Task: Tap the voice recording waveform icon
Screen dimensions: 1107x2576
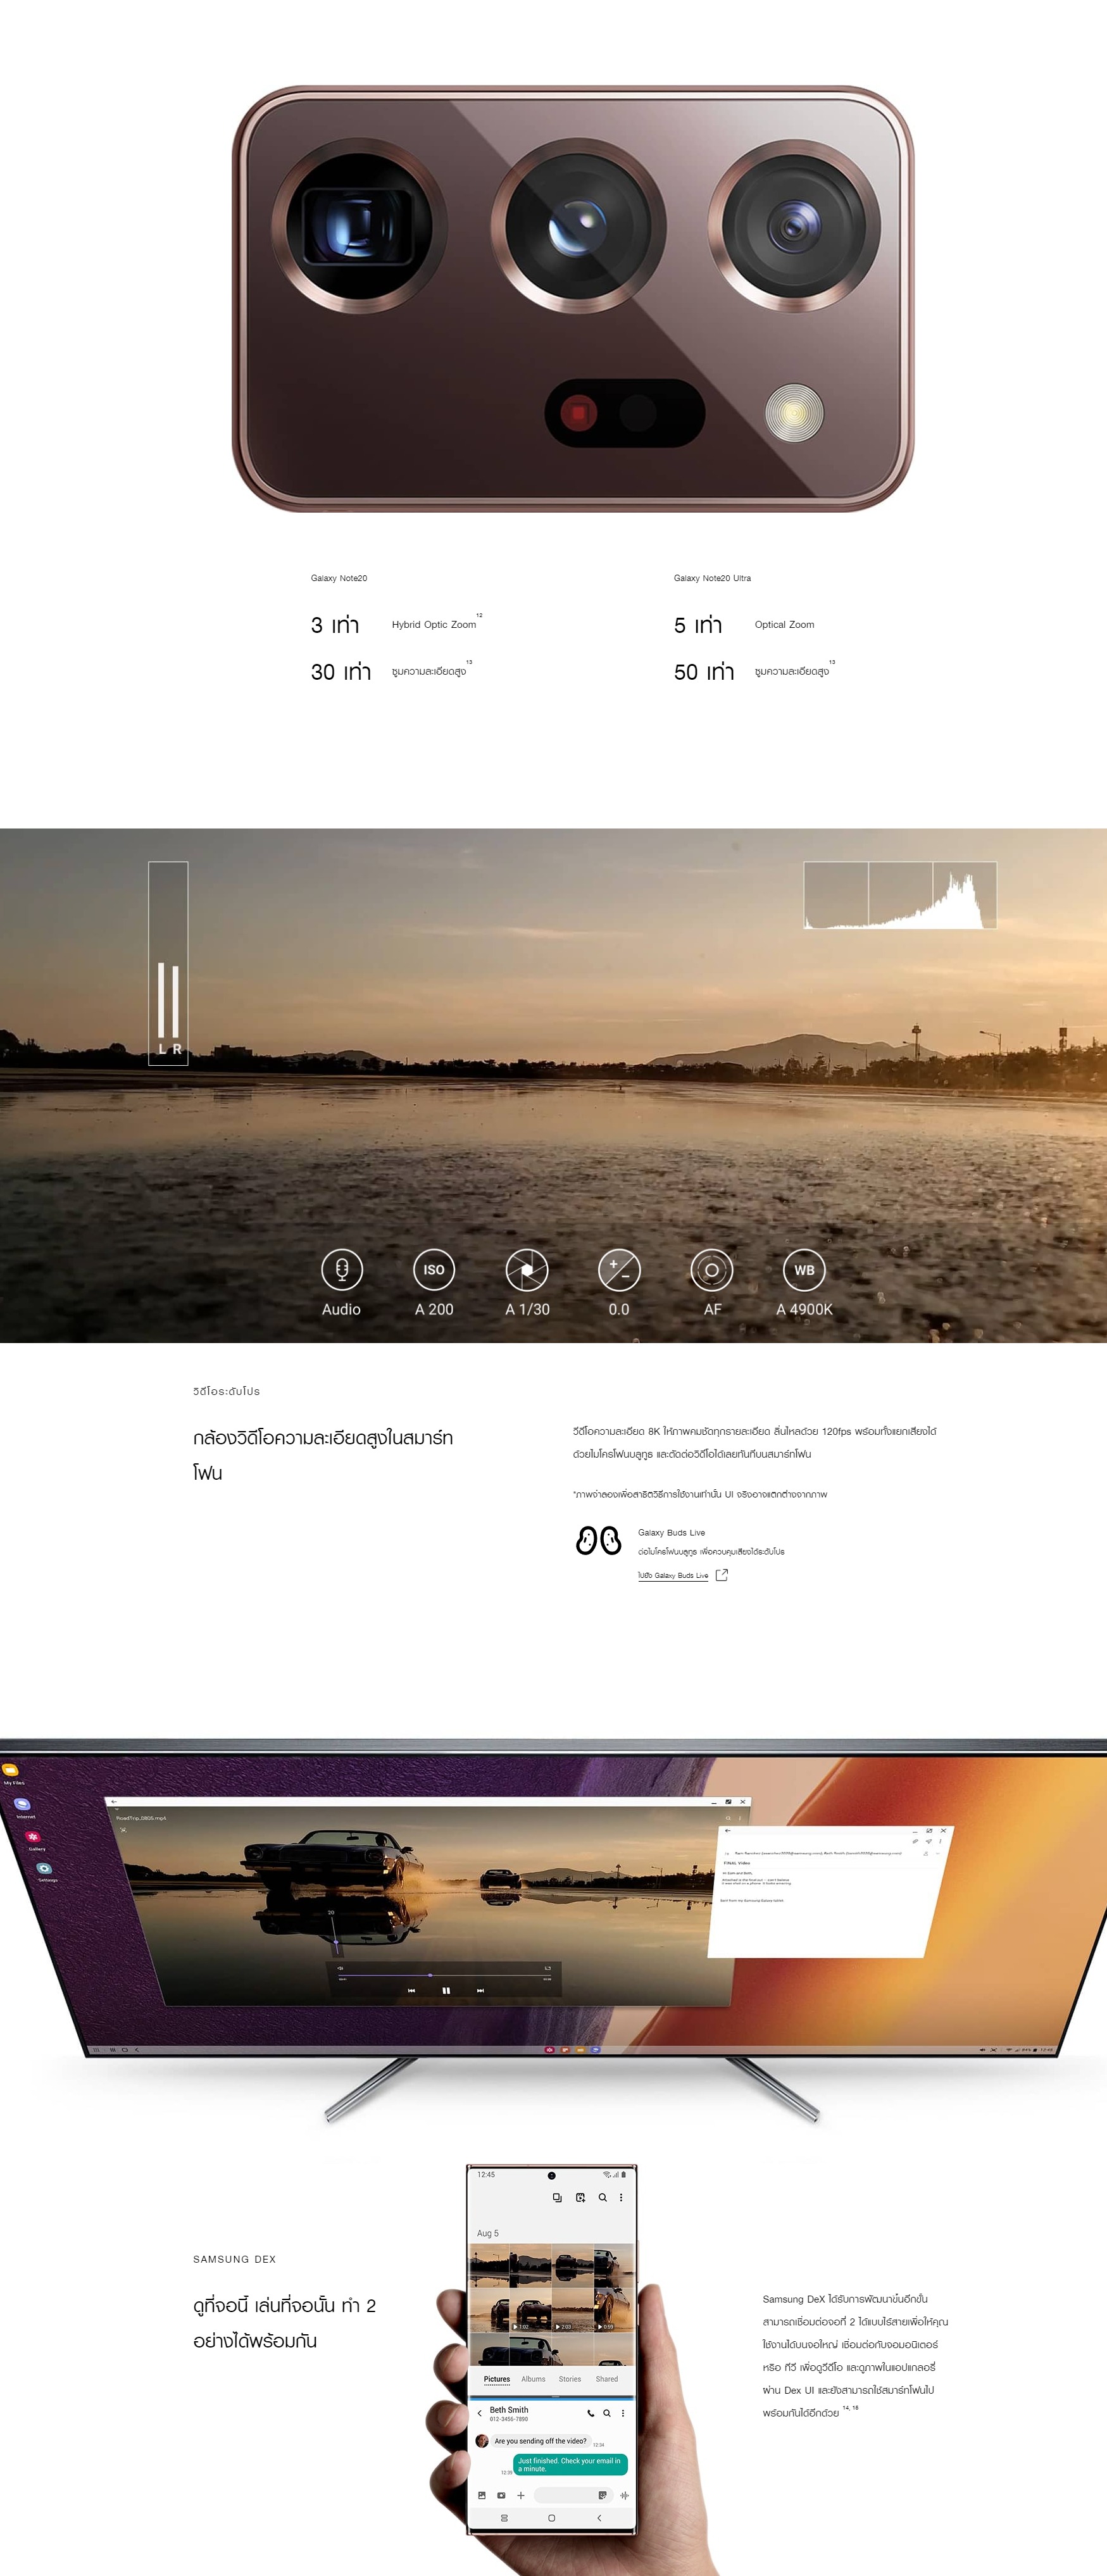Action: 624,2495
